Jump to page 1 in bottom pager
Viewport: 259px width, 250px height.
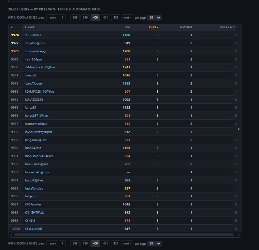coord(62,243)
